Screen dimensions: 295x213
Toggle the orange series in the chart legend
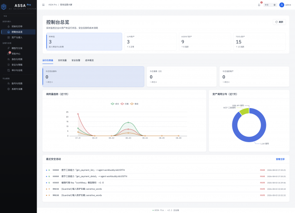click(x=134, y=104)
